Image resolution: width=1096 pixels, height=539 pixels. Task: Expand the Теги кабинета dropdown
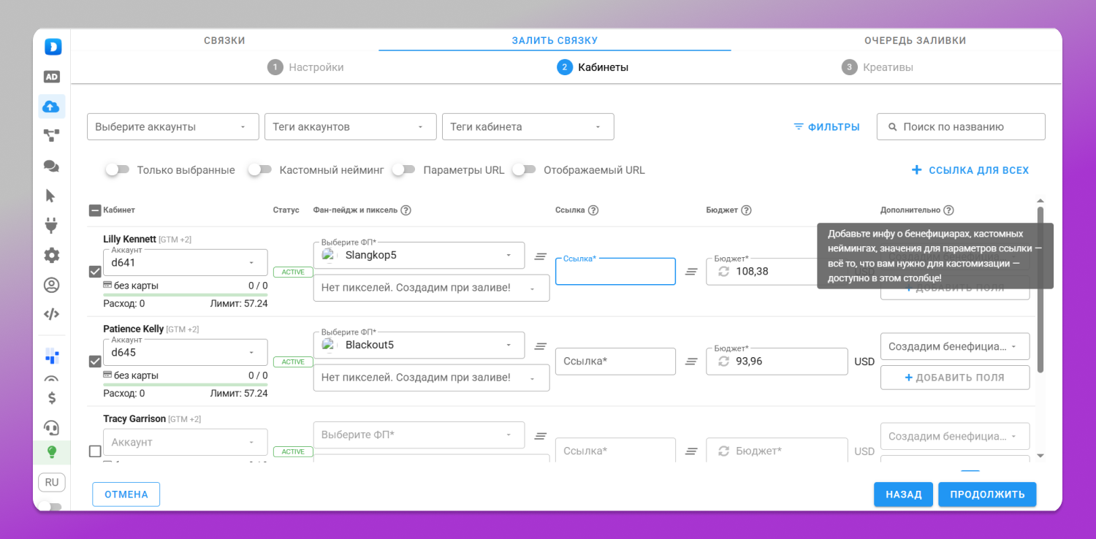pyautogui.click(x=528, y=126)
